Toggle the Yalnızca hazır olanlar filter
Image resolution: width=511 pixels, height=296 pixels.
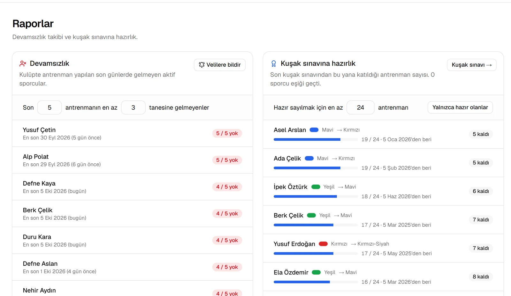tap(460, 107)
